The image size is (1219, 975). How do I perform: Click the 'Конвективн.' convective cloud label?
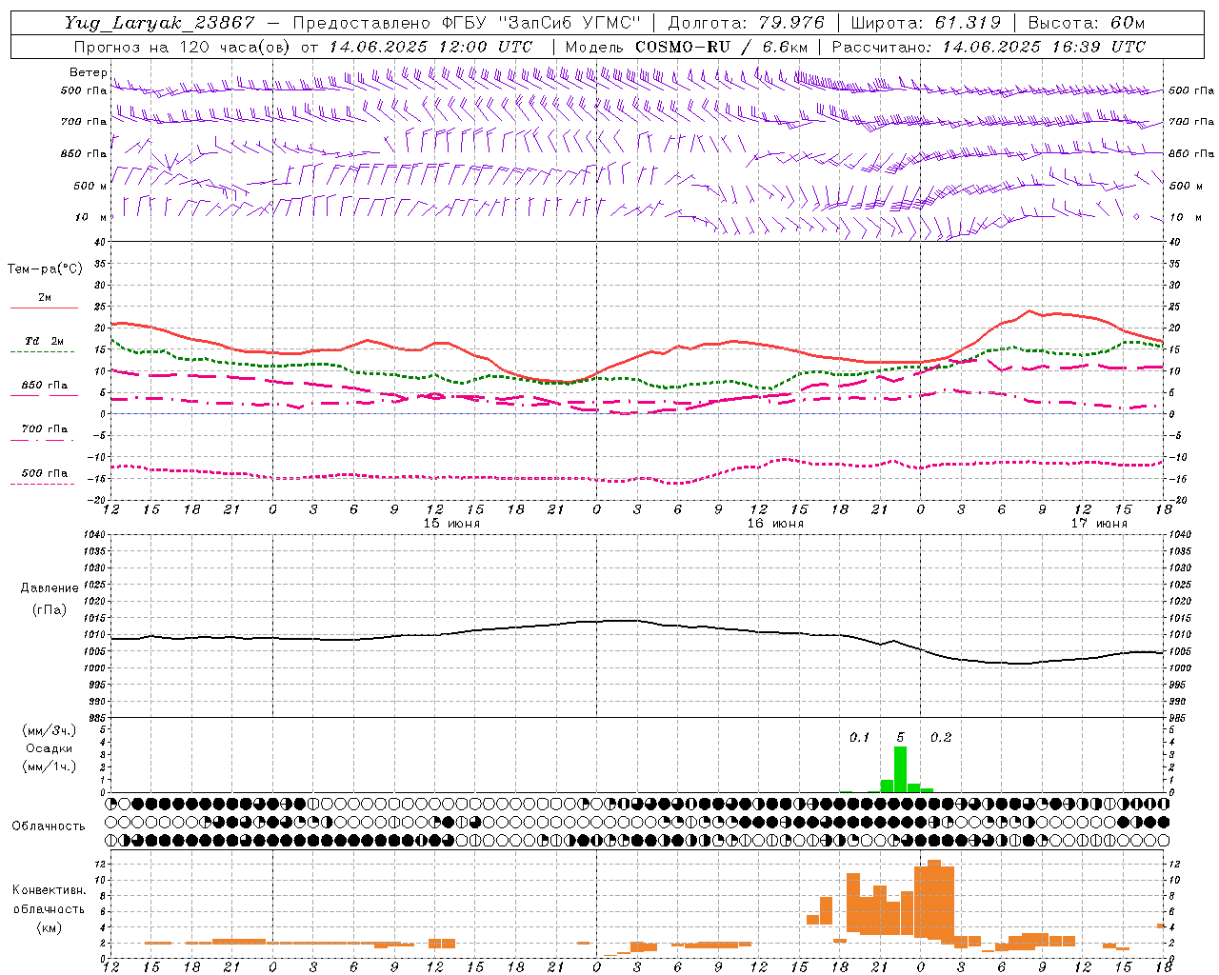pyautogui.click(x=50, y=890)
